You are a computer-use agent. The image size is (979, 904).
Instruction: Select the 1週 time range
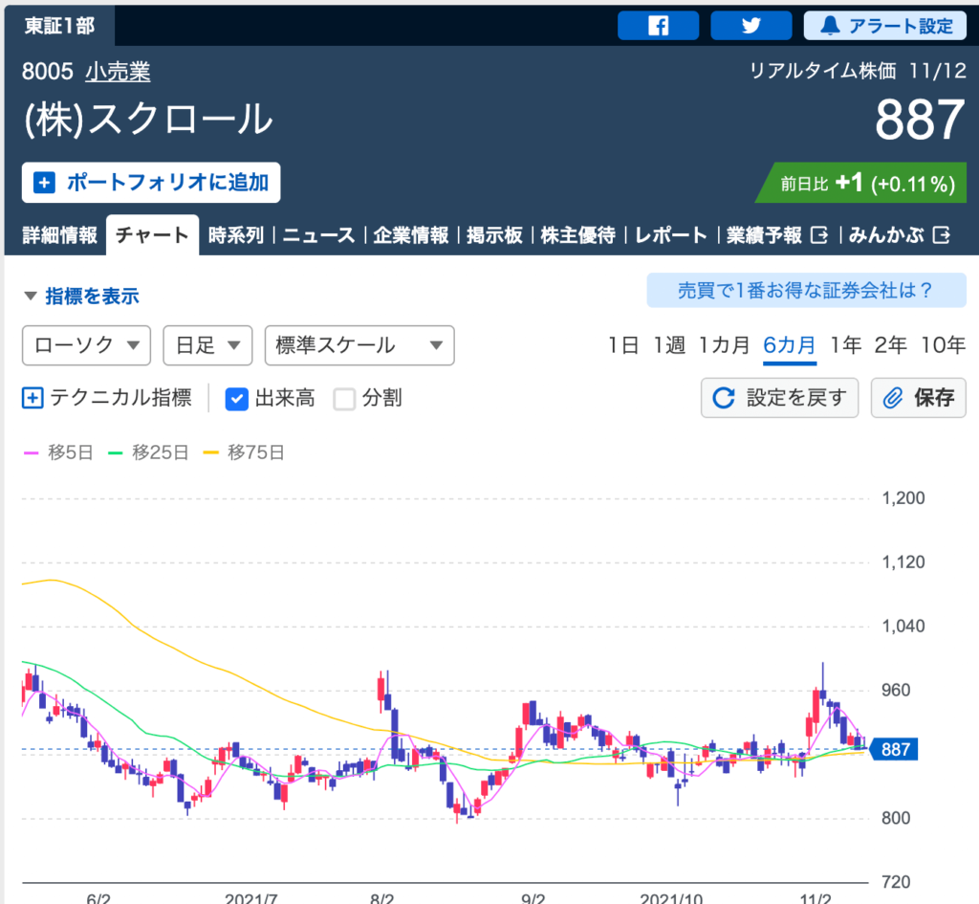tap(668, 344)
